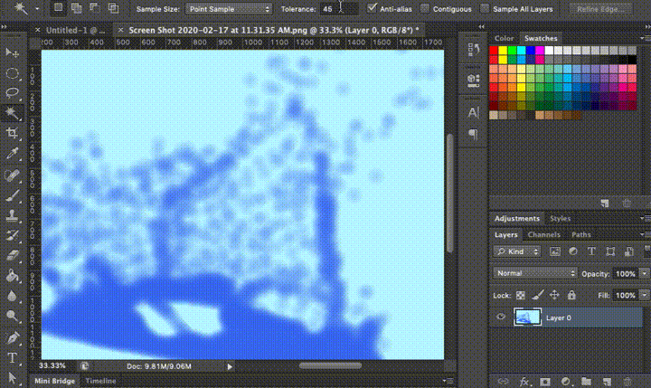Select the Eraser tool

tap(12, 255)
